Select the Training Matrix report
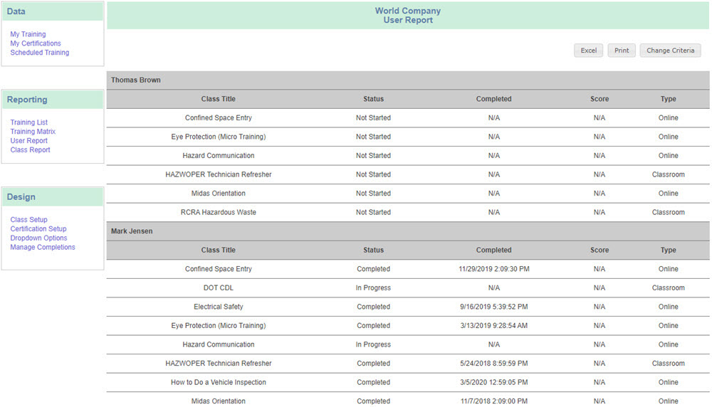 (x=33, y=132)
